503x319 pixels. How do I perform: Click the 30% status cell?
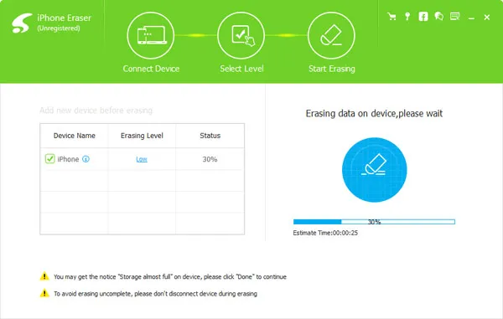(210, 159)
